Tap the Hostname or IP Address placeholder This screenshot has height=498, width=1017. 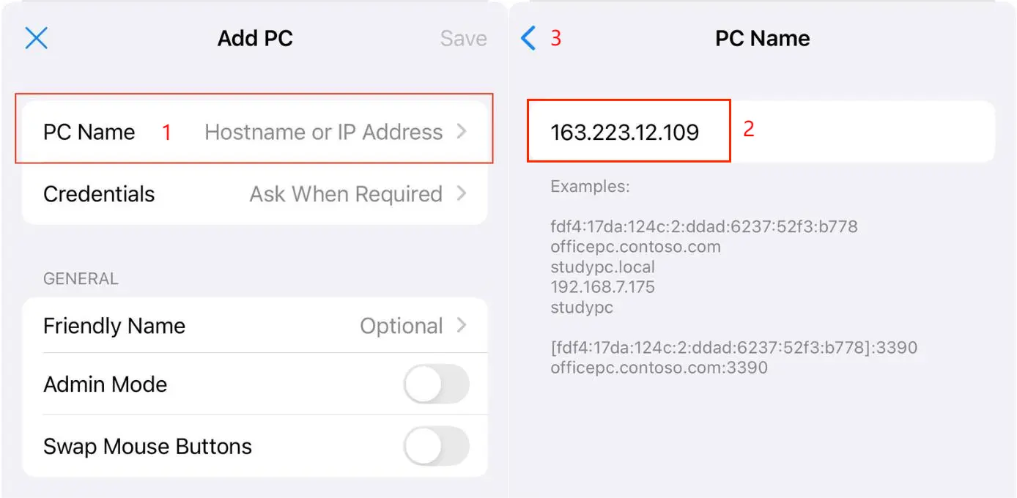[323, 133]
